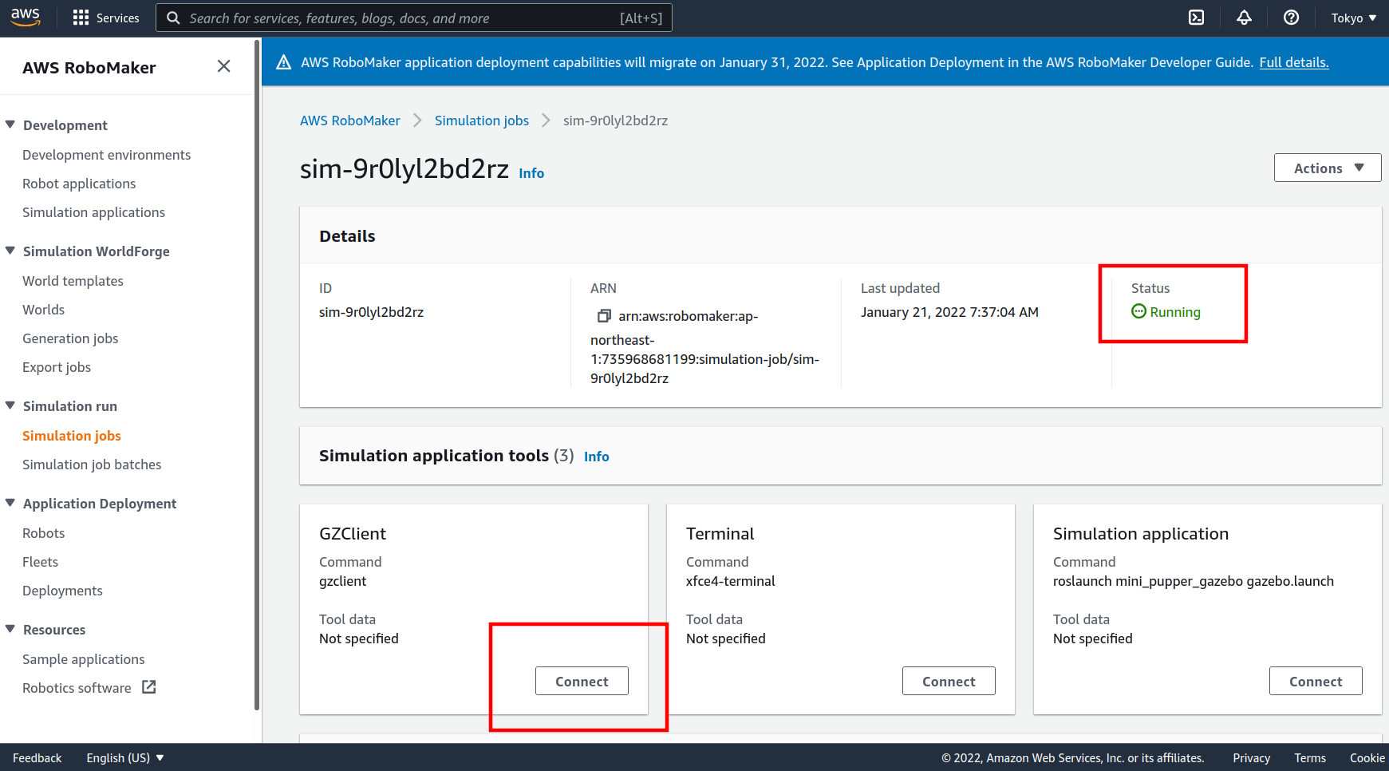
Task: Open Info link beside job title
Action: coord(531,173)
